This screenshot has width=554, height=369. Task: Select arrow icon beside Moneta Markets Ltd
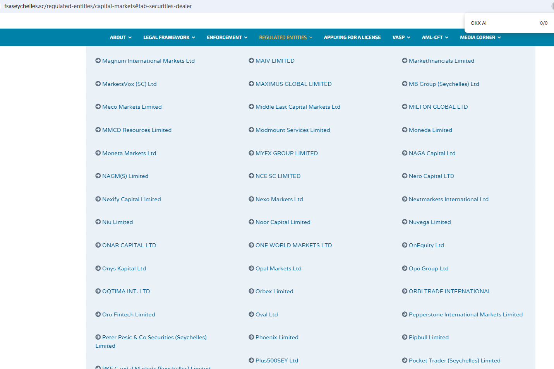98,153
